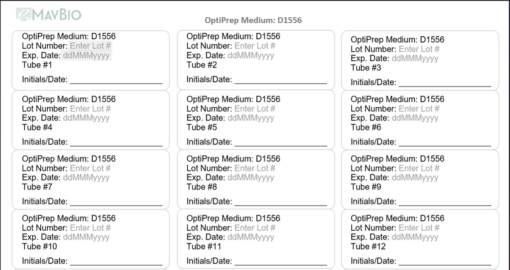Click the Tube #12 label text
The height and width of the screenshot is (270, 510).
(368, 247)
